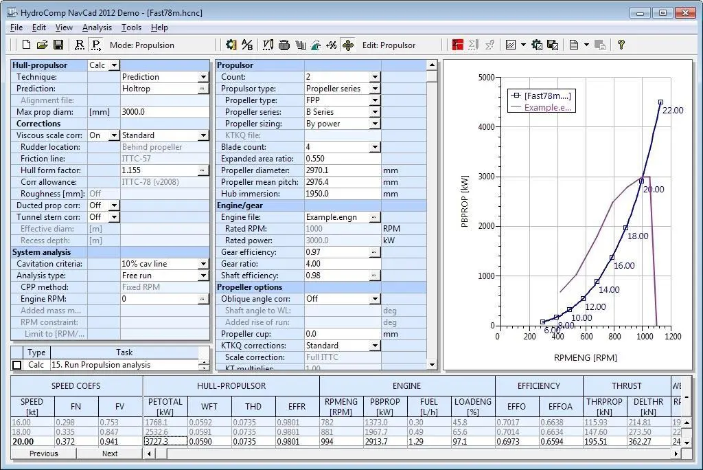
Task: Open the Analysis menu
Action: tap(97, 27)
